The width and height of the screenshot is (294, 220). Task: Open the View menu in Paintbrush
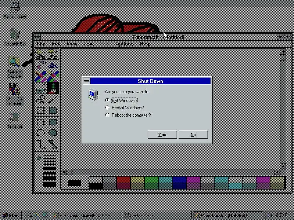click(x=72, y=44)
